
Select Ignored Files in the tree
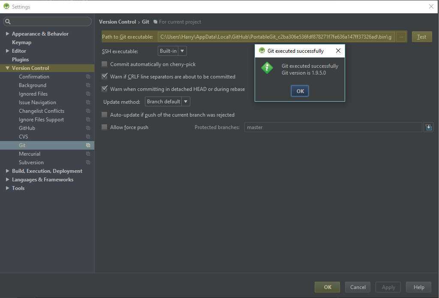click(x=33, y=94)
